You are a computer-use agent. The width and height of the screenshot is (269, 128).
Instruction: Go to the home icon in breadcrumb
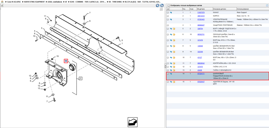pos(2,2)
